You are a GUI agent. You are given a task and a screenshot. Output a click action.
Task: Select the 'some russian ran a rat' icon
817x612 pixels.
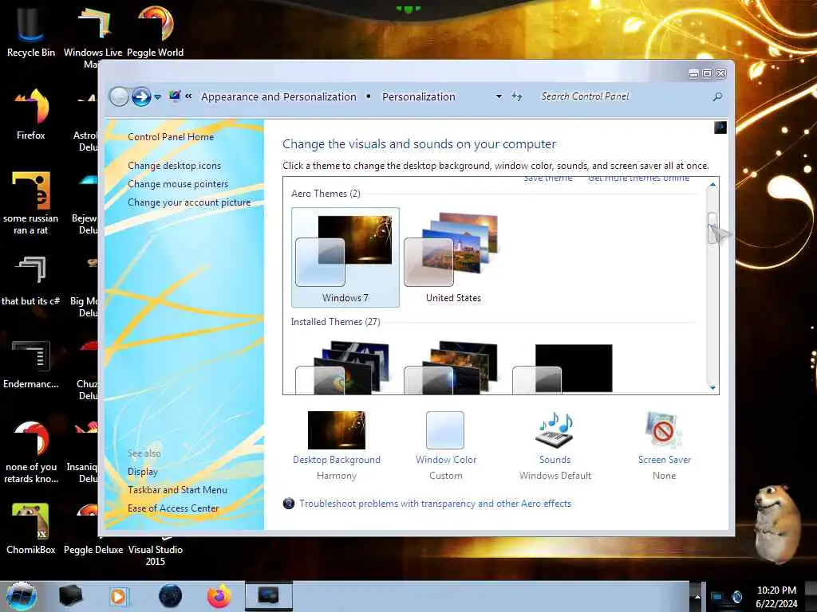pos(31,203)
